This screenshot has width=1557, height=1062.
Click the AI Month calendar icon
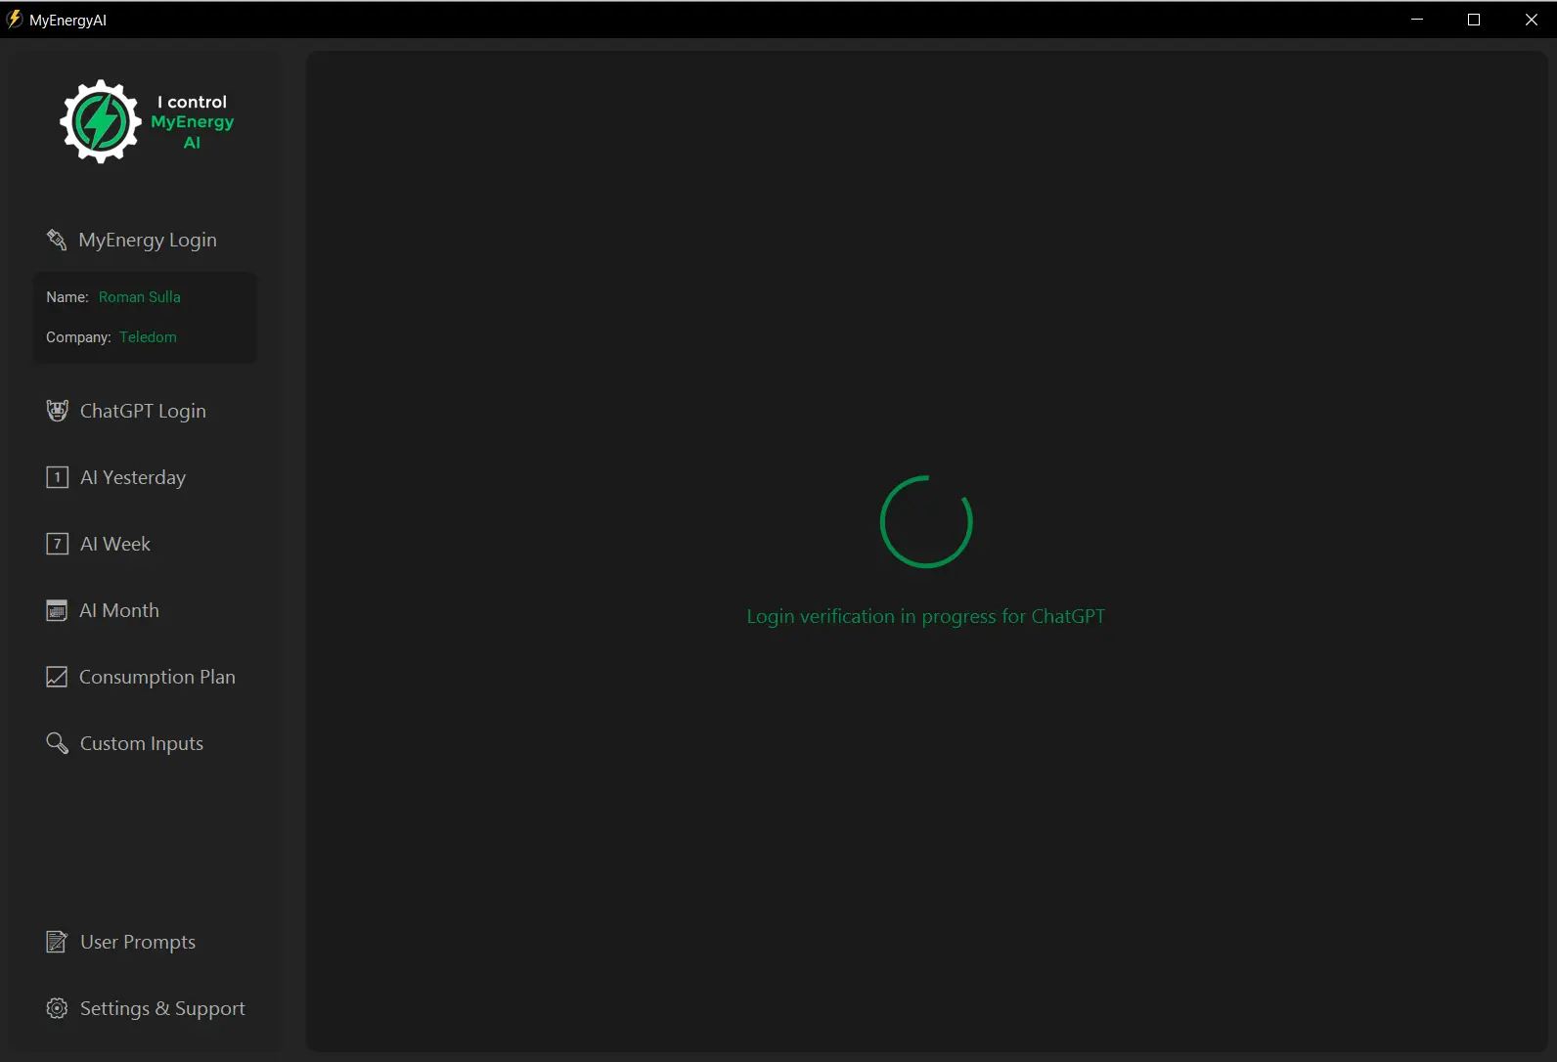click(x=57, y=610)
